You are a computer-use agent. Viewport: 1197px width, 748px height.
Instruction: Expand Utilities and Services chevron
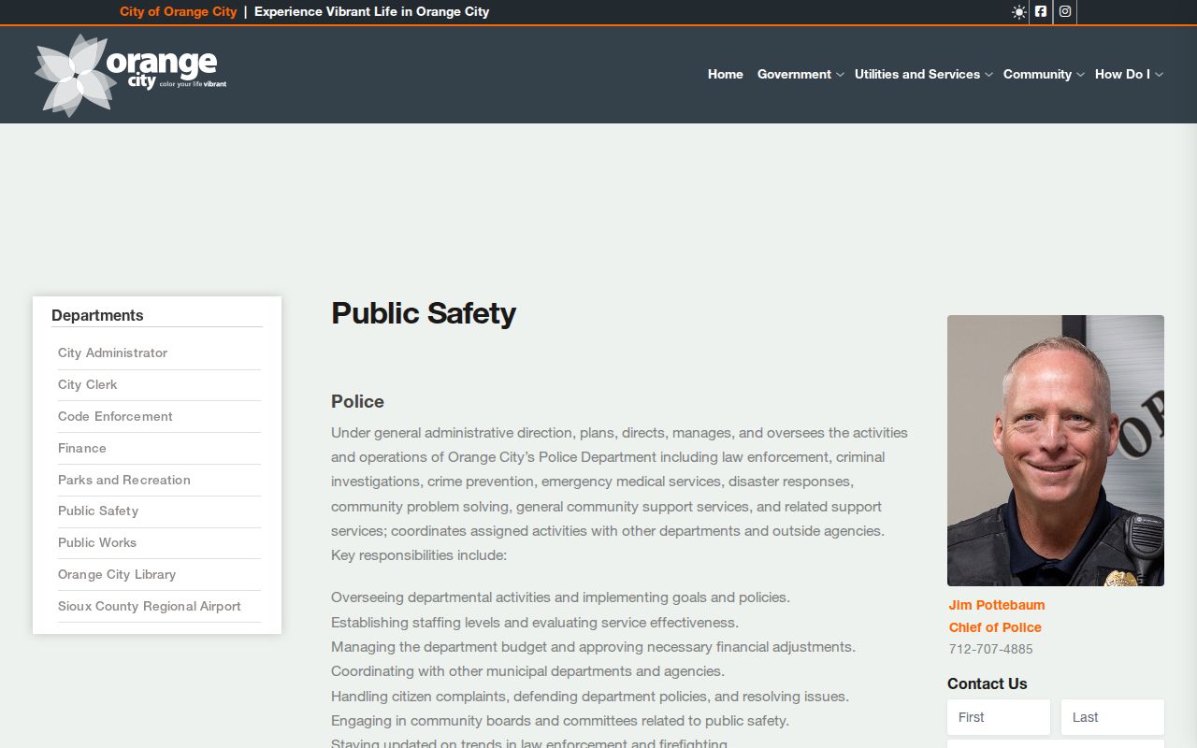click(988, 75)
